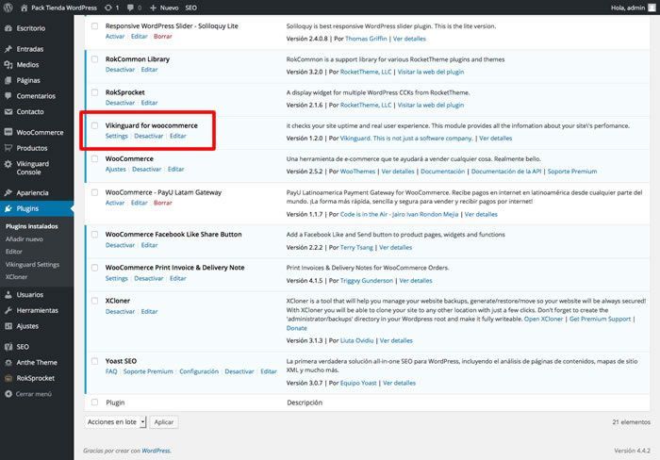Check the PayU Latam Gateway checkbox
This screenshot has width=660, height=460.
pos(94,192)
